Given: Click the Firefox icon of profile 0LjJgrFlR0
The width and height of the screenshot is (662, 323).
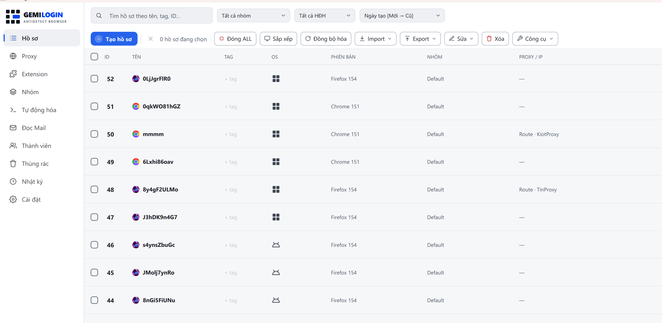Looking at the screenshot, I should click(x=136, y=79).
